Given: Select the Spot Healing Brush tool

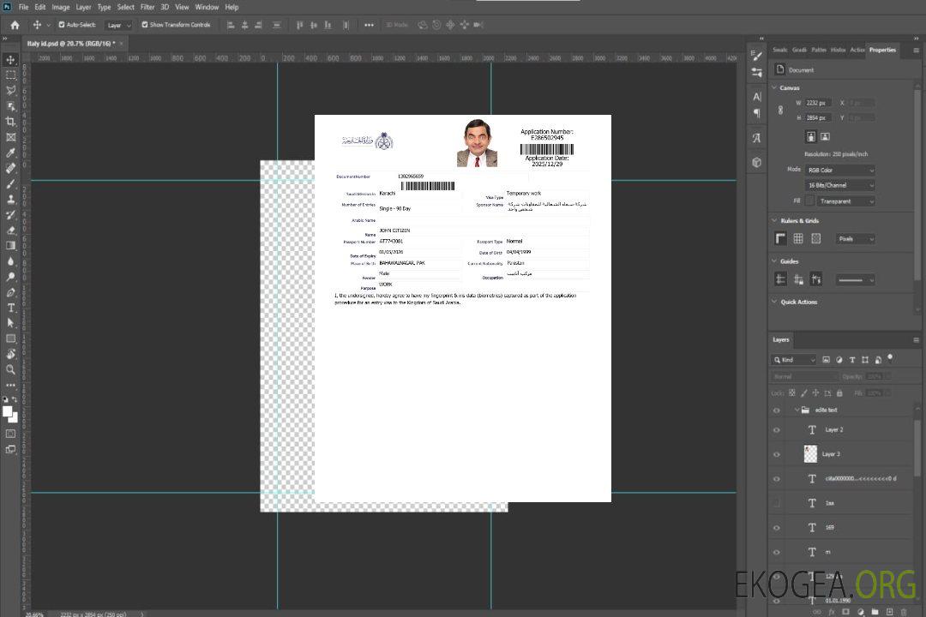Looking at the screenshot, I should coord(10,168).
